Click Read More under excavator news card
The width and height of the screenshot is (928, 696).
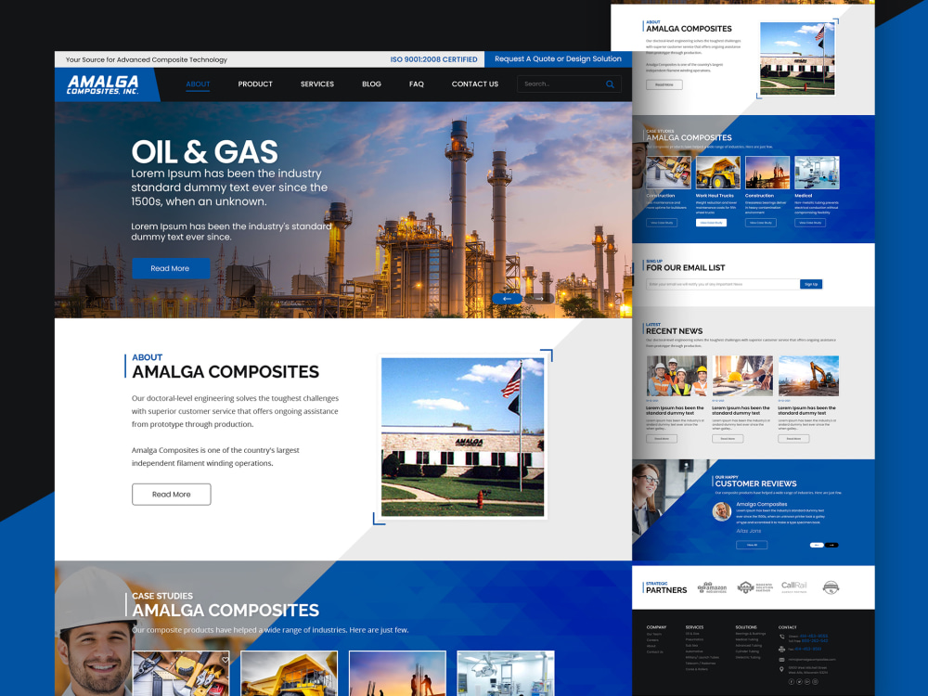pyautogui.click(x=793, y=439)
